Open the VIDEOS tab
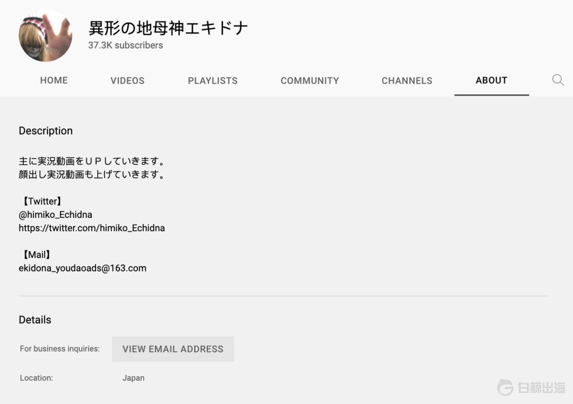The width and height of the screenshot is (573, 404). point(127,81)
